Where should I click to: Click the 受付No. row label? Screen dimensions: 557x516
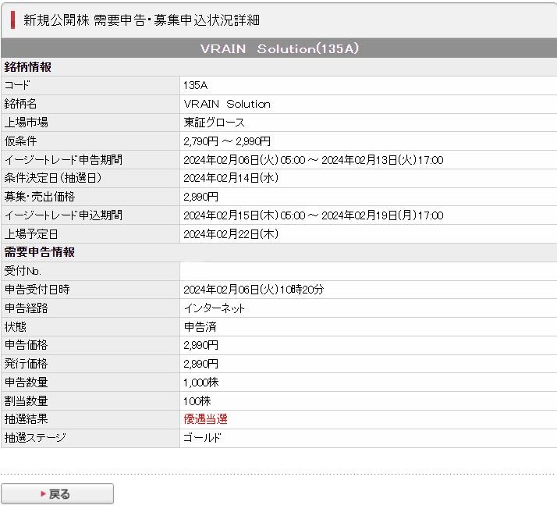coord(23,271)
